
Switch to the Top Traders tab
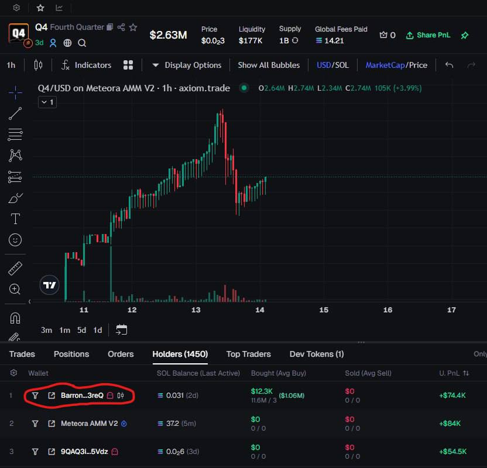248,354
